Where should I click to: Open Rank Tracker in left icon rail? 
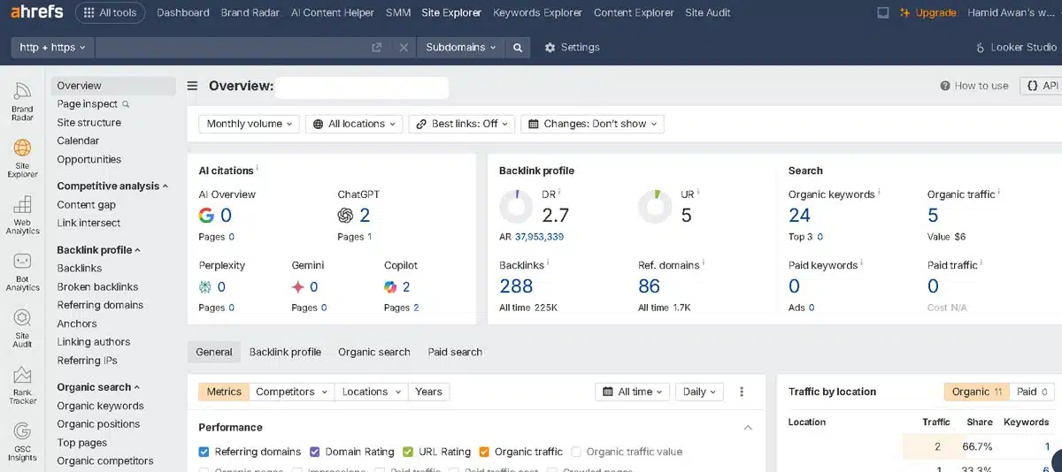click(x=22, y=384)
